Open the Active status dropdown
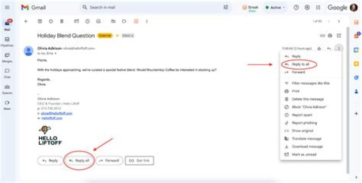The height and width of the screenshot is (183, 362). [275, 8]
